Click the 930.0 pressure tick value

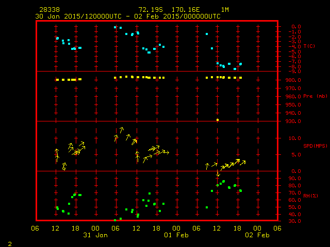(x=293, y=121)
